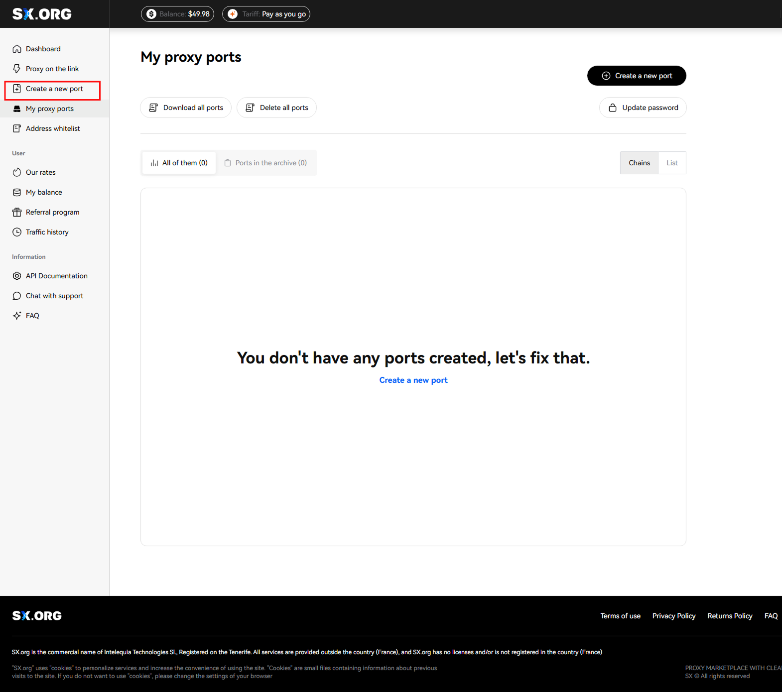The height and width of the screenshot is (692, 782).
Task: Click the database icon beside My balance
Action: [17, 192]
